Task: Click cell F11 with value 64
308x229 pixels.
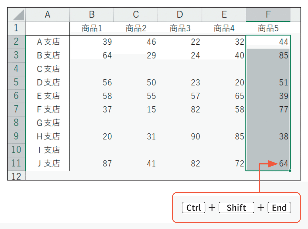Action: 268,164
